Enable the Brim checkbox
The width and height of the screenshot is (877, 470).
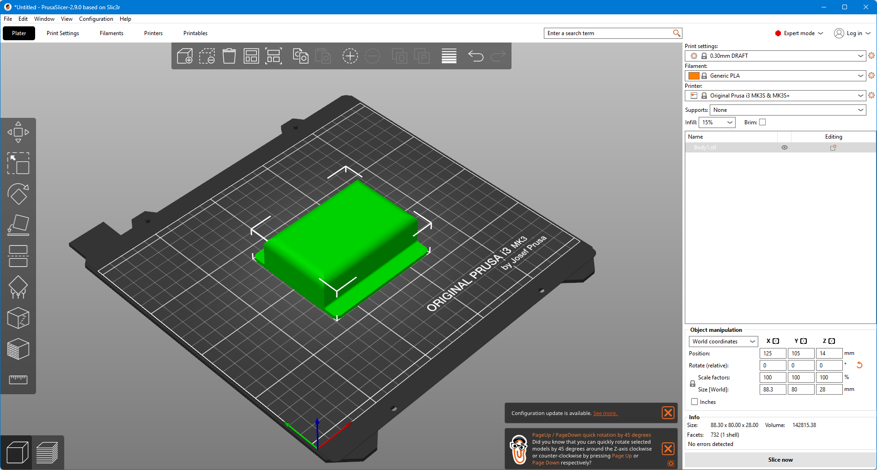[x=762, y=122]
